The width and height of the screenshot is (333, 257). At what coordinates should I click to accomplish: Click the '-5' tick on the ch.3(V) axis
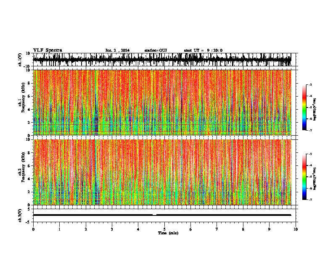pyautogui.click(x=28, y=222)
